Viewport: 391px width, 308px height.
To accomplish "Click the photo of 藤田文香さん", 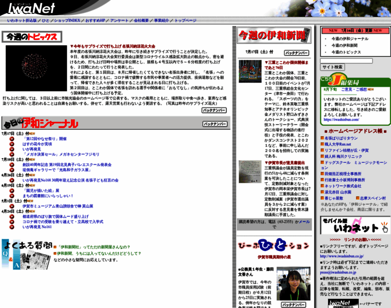I will click(293, 284).
